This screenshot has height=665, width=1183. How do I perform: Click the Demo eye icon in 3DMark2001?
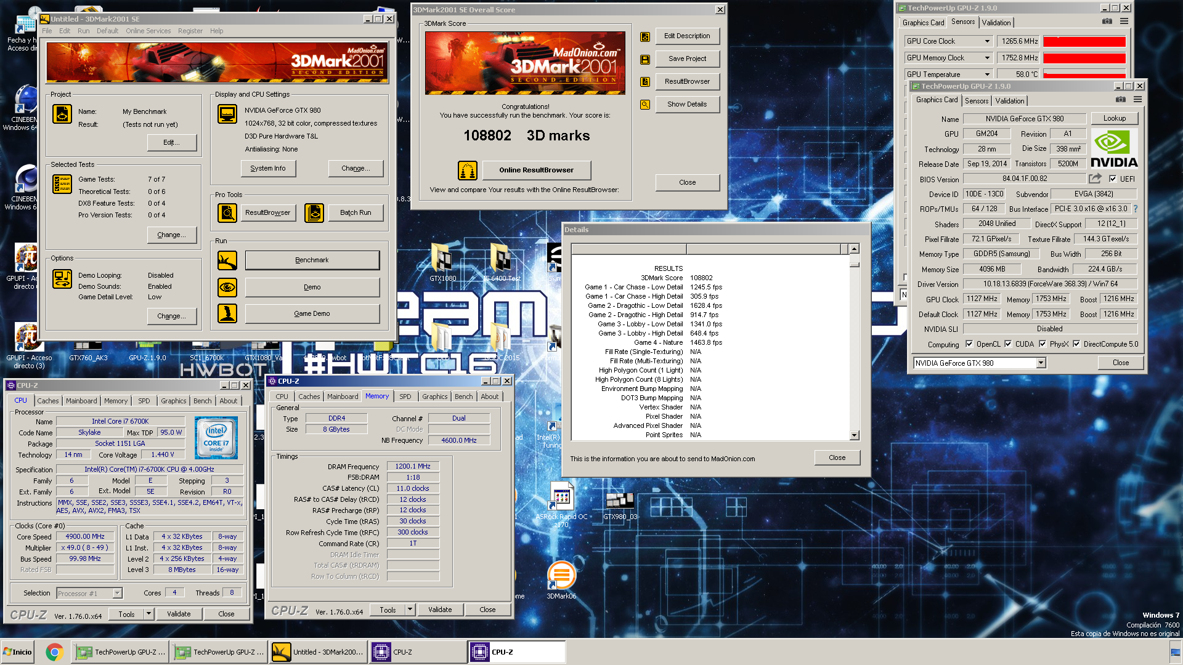click(x=227, y=287)
